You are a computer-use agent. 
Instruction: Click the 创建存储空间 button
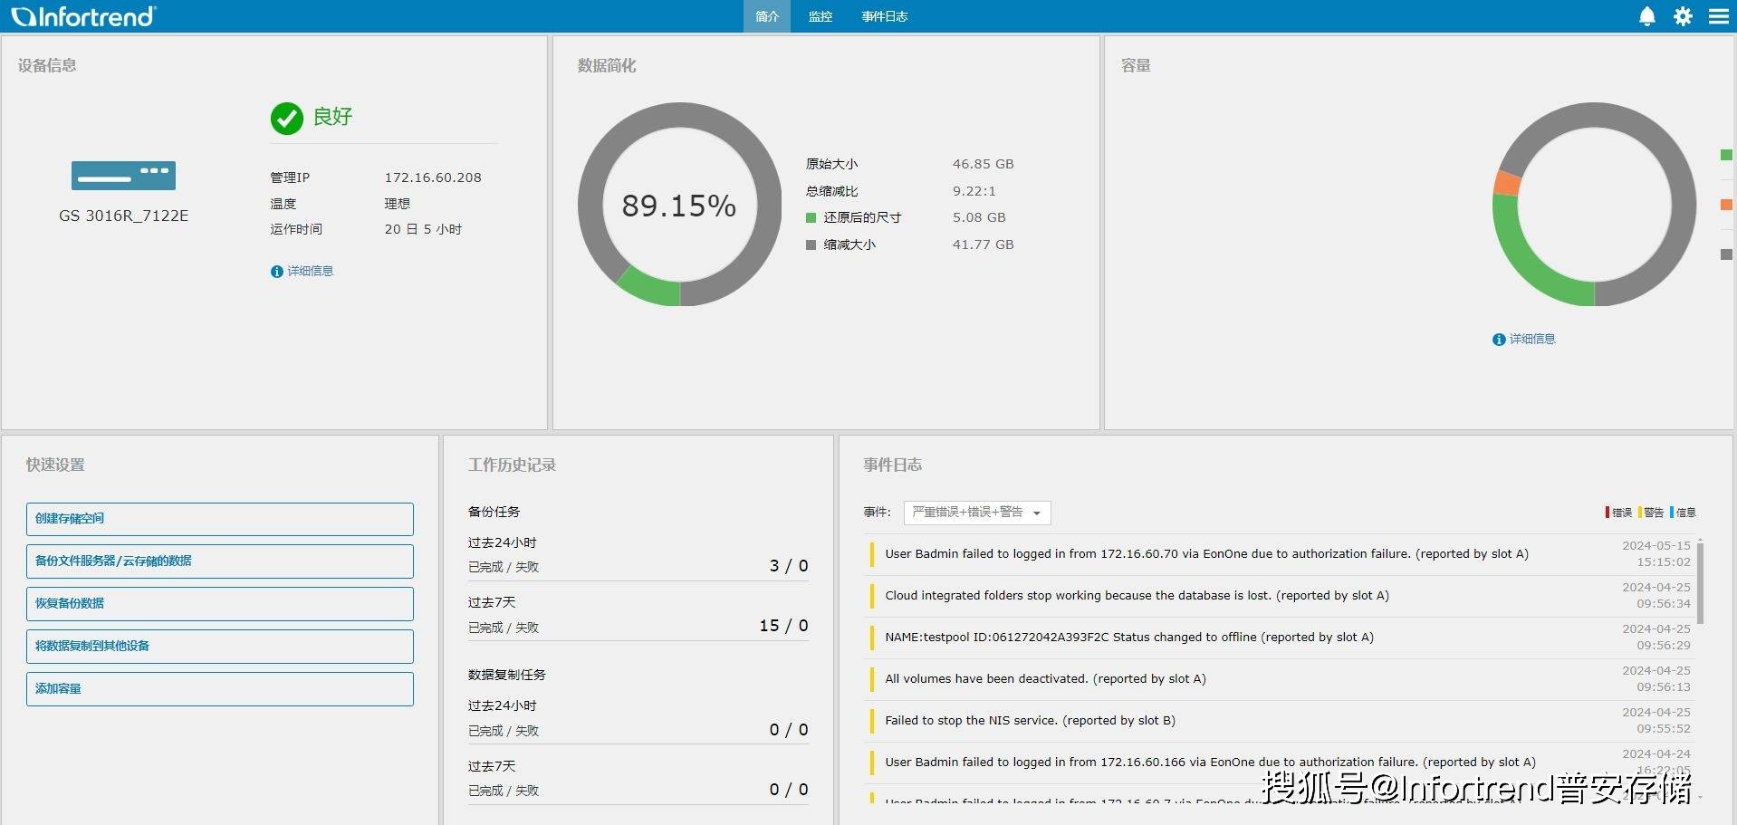220,519
